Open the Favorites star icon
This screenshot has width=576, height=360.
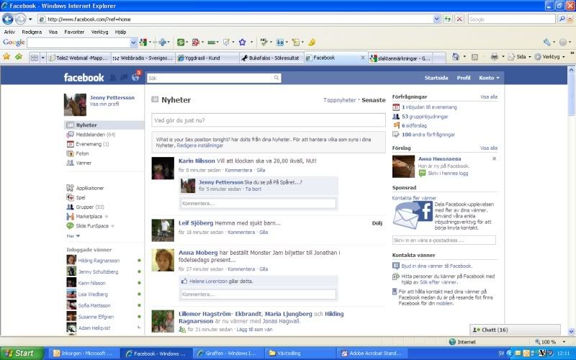(6, 57)
